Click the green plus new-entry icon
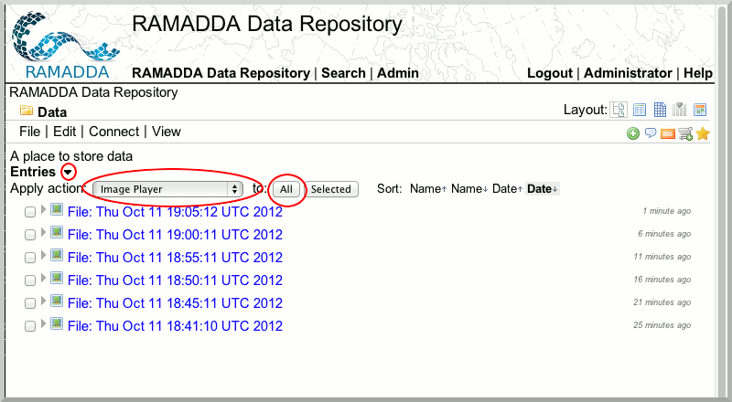This screenshot has height=402, width=732. pyautogui.click(x=633, y=134)
